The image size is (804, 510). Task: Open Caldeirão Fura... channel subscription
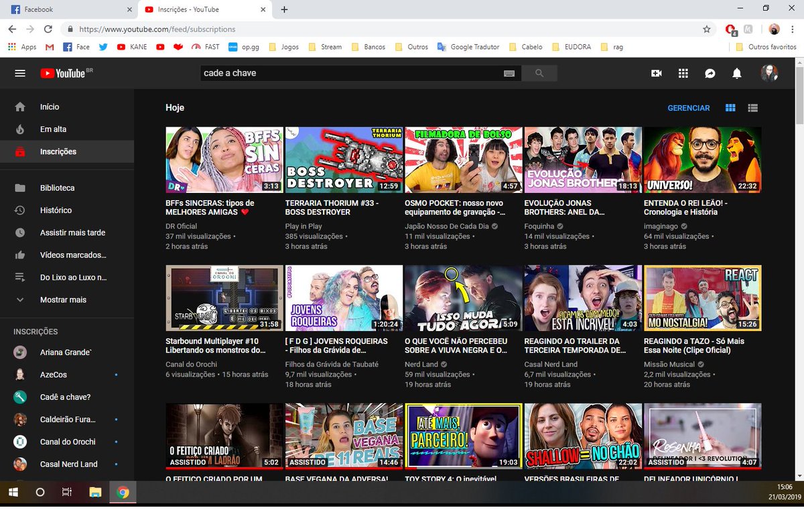pos(67,420)
